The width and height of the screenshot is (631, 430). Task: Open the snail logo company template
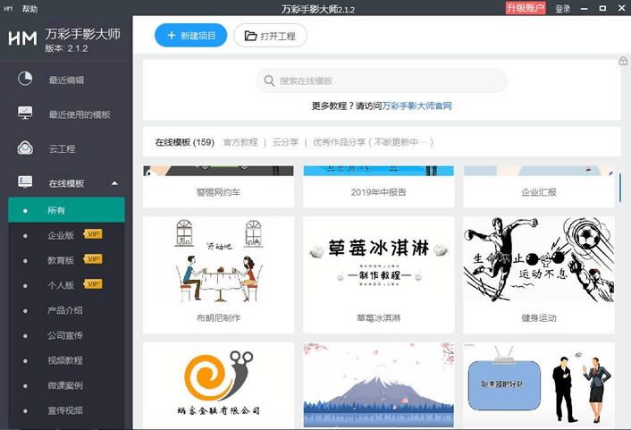point(218,385)
